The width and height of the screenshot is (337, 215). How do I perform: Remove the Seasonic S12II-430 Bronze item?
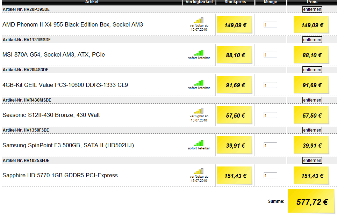[x=312, y=100]
